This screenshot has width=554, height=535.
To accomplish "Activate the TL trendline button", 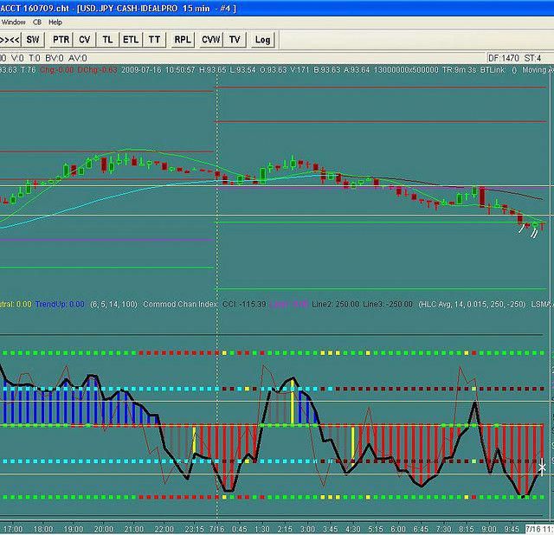I will coord(107,39).
